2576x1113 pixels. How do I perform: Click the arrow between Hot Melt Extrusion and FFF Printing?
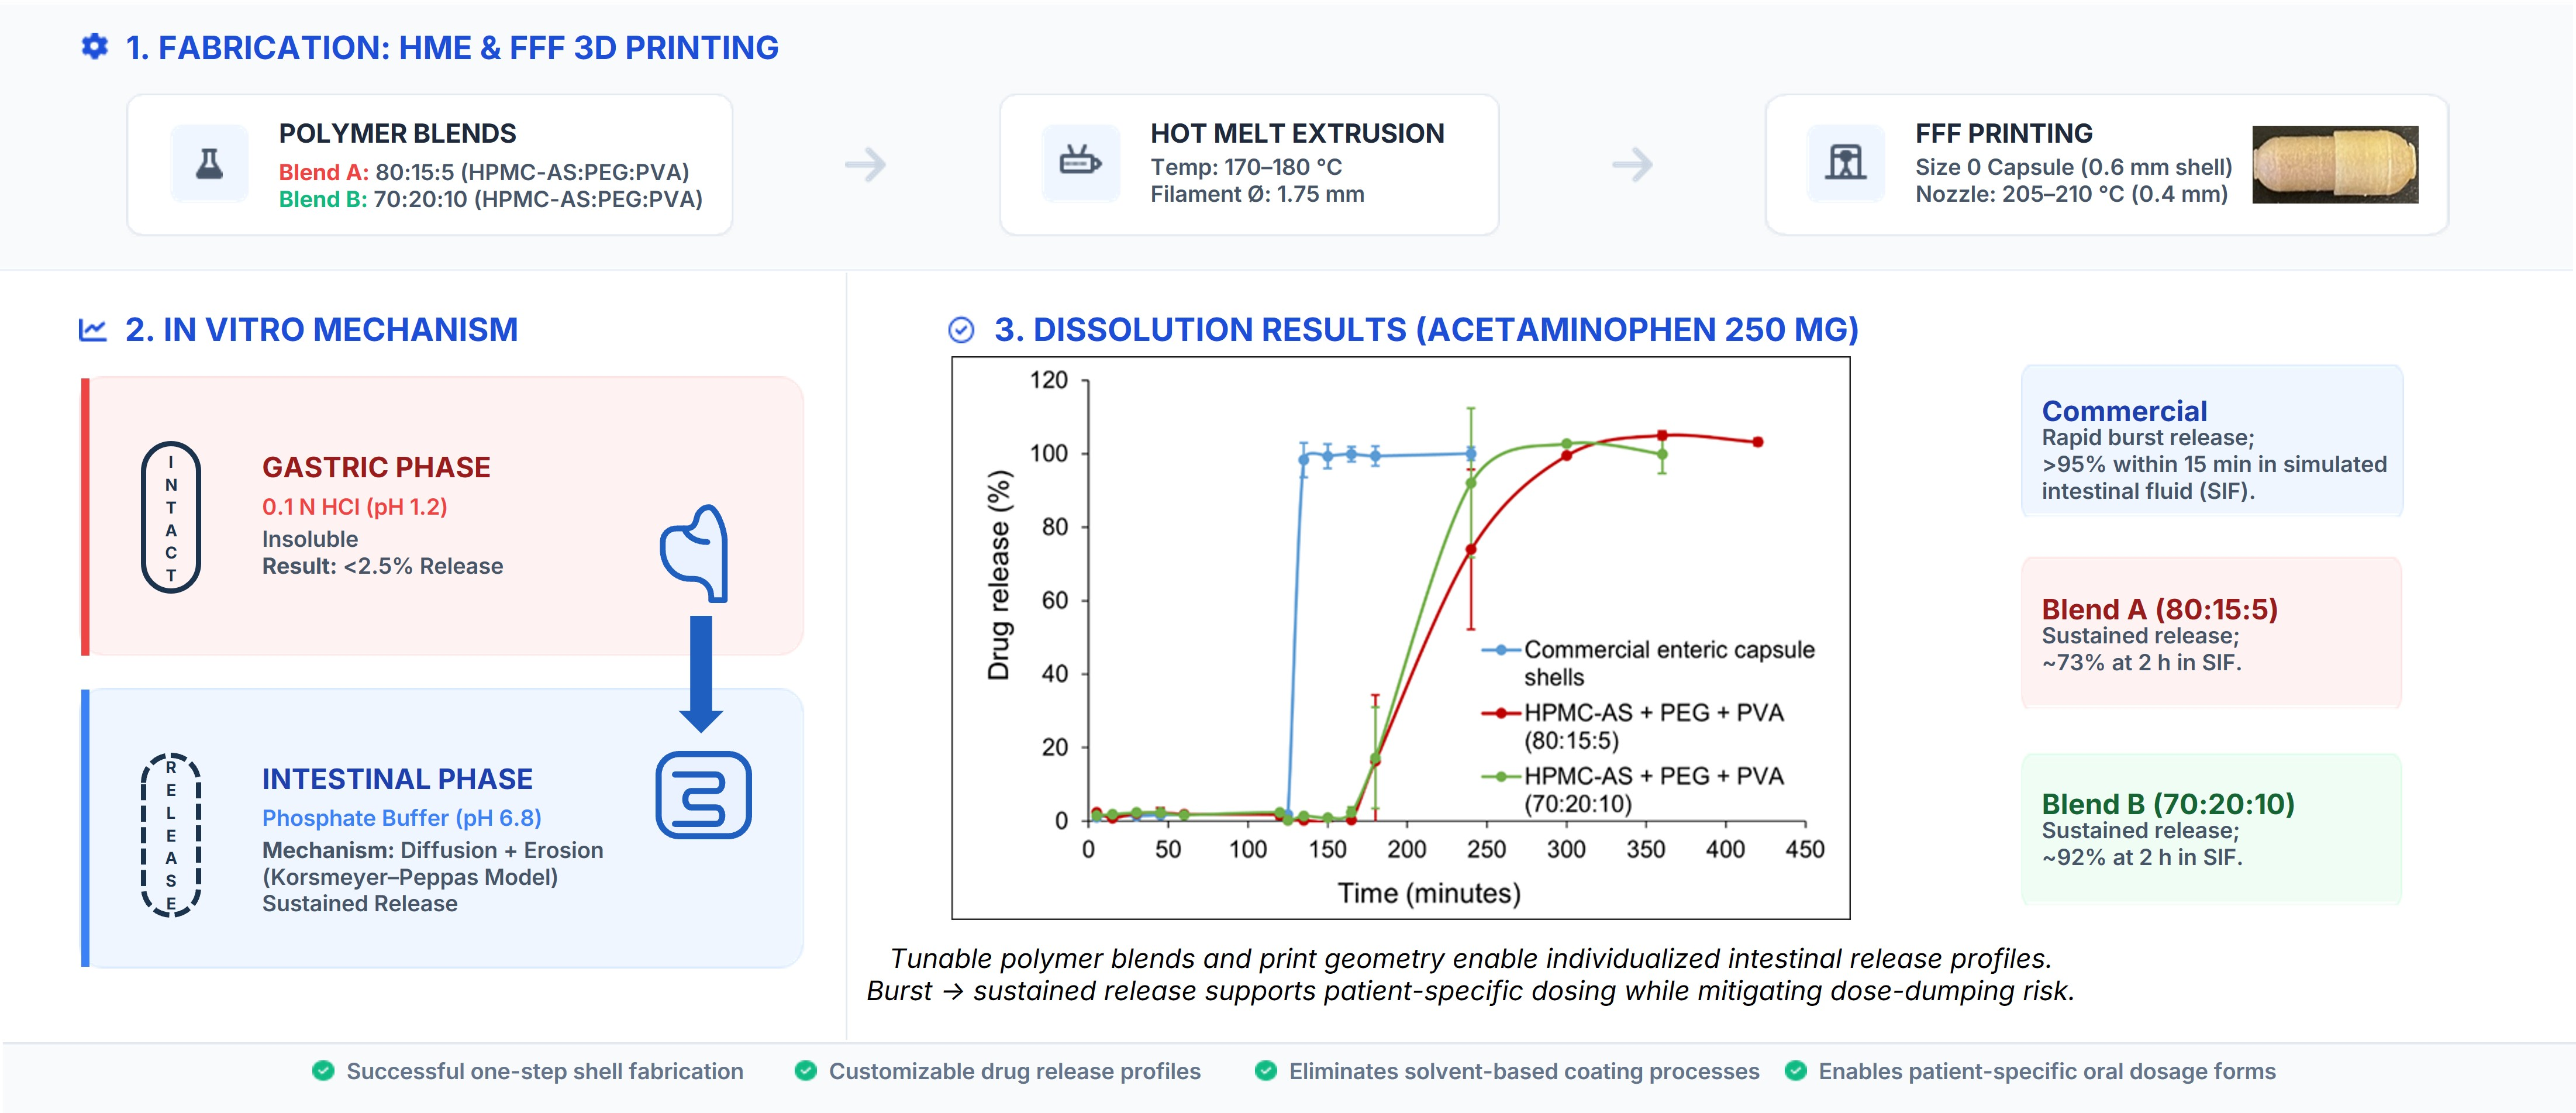[x=1632, y=164]
